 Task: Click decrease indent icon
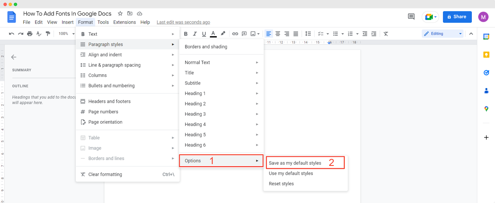coord(365,34)
